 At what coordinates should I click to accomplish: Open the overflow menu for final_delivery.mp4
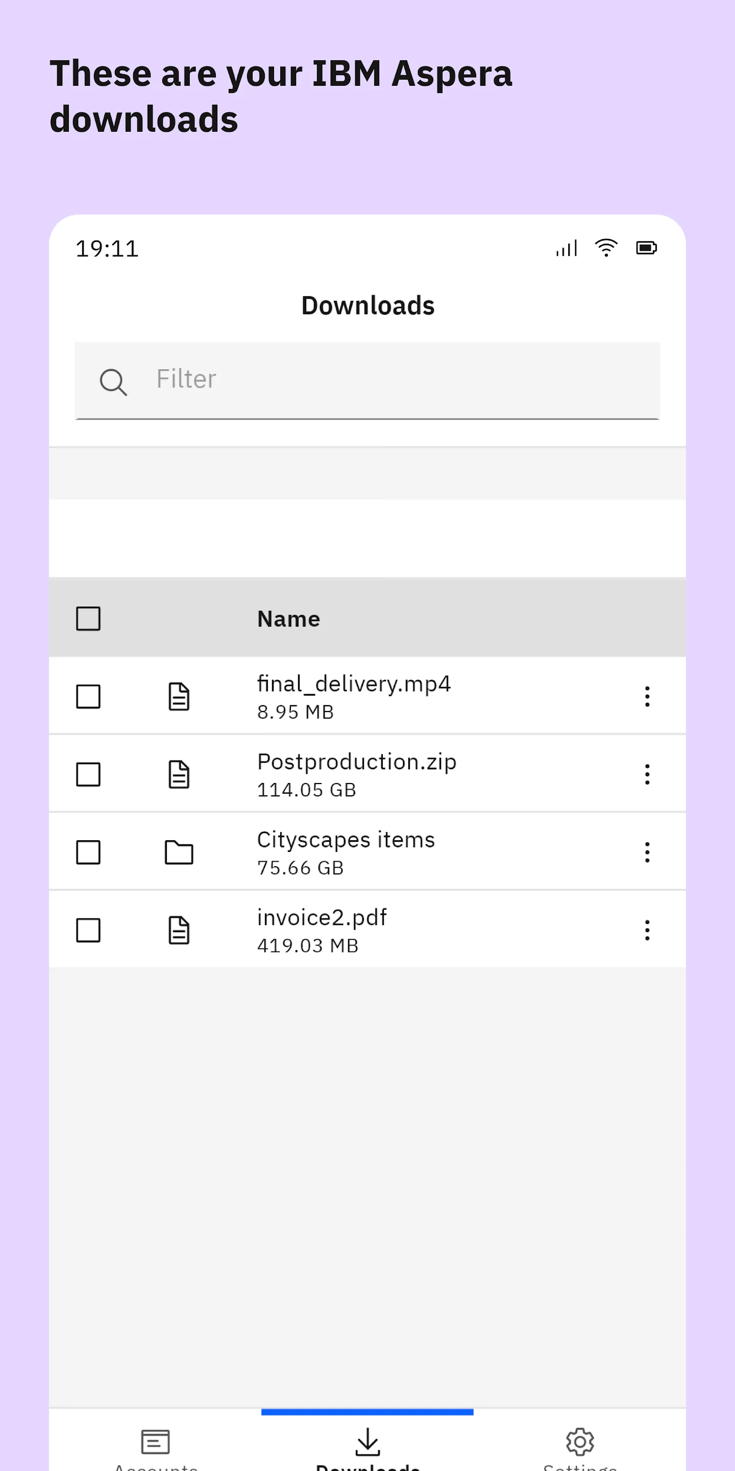coord(647,696)
